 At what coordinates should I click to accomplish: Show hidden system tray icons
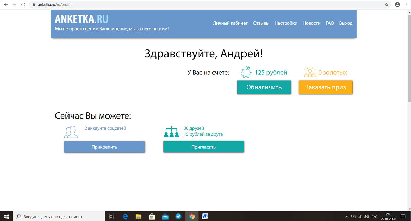(347, 217)
